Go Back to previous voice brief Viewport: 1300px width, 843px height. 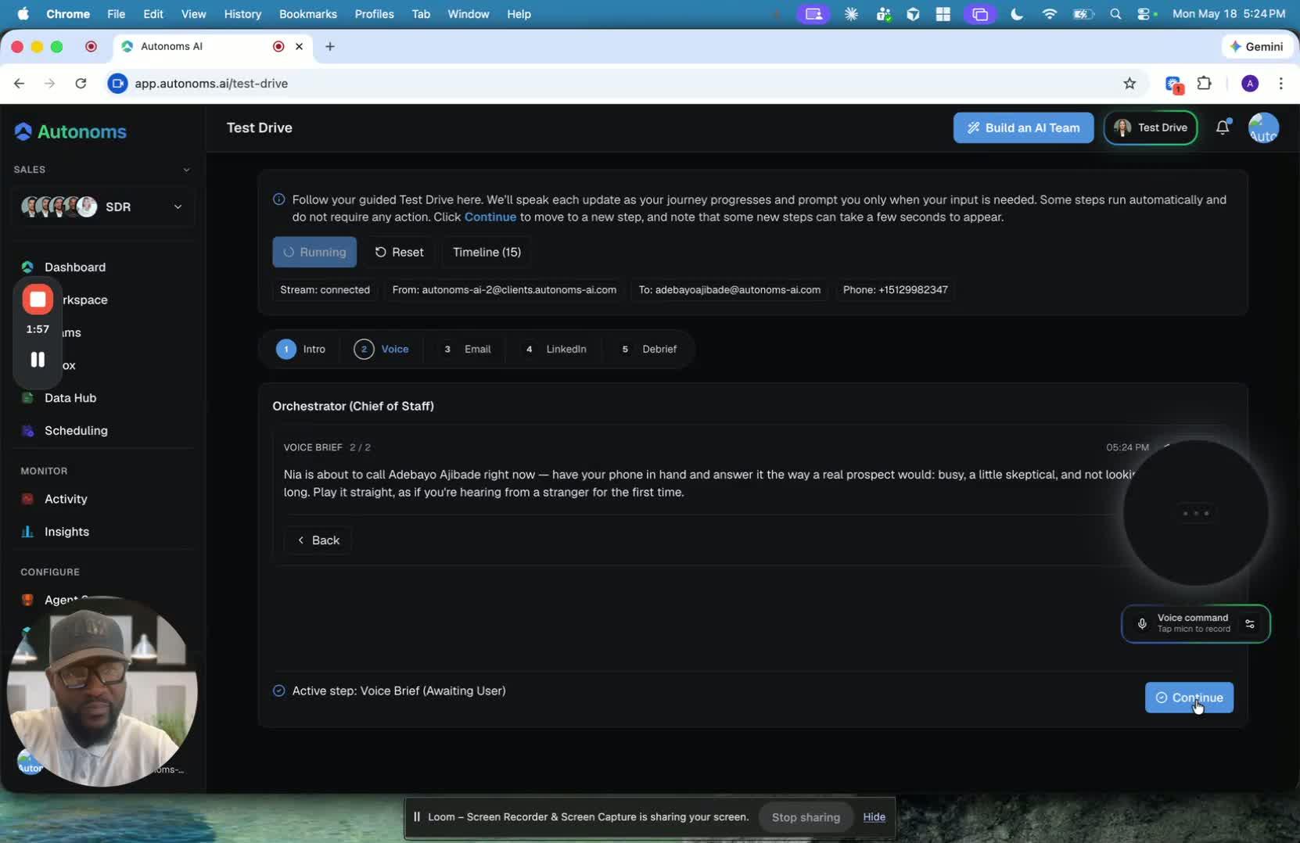(318, 540)
